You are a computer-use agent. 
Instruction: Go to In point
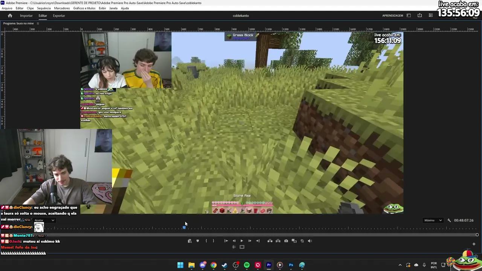(226, 241)
